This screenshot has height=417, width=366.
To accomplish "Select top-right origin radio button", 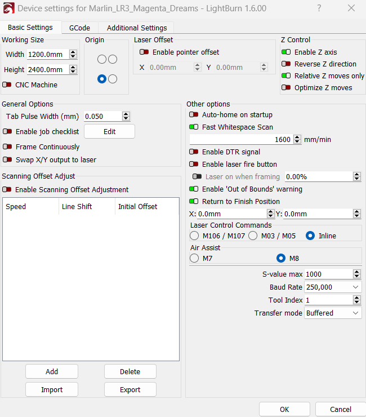I will [113, 59].
